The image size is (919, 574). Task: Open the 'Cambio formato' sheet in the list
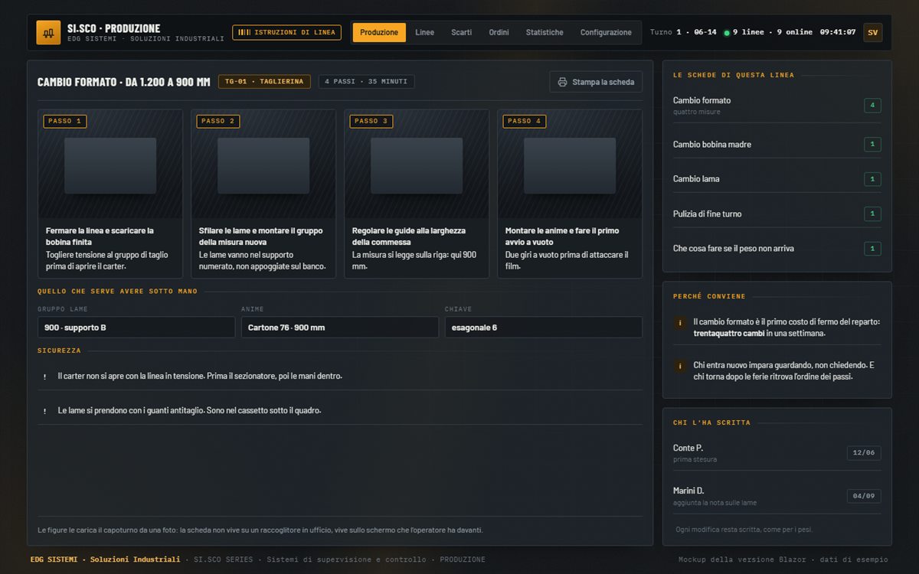point(777,106)
